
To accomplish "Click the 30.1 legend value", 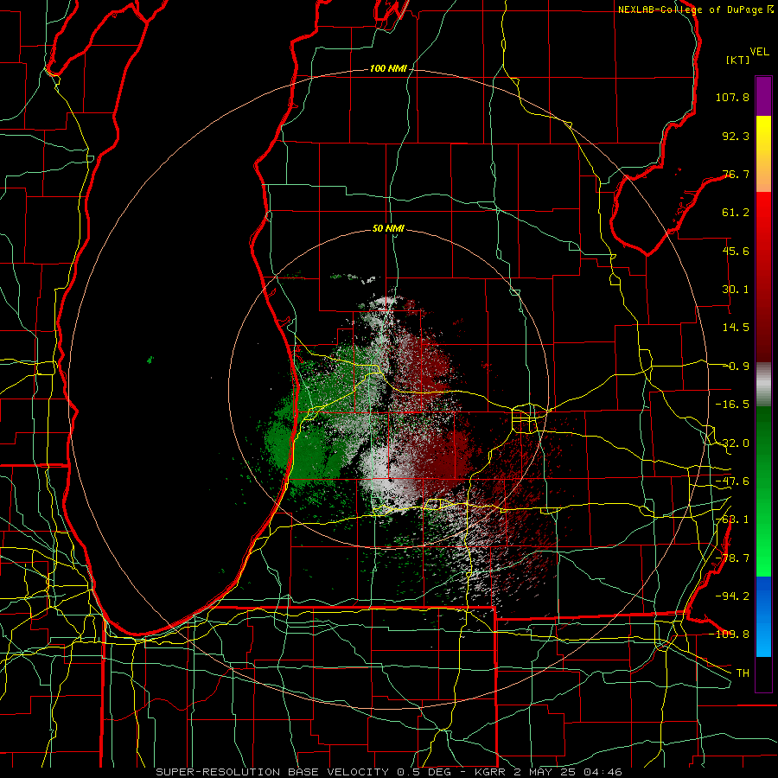I will point(736,290).
